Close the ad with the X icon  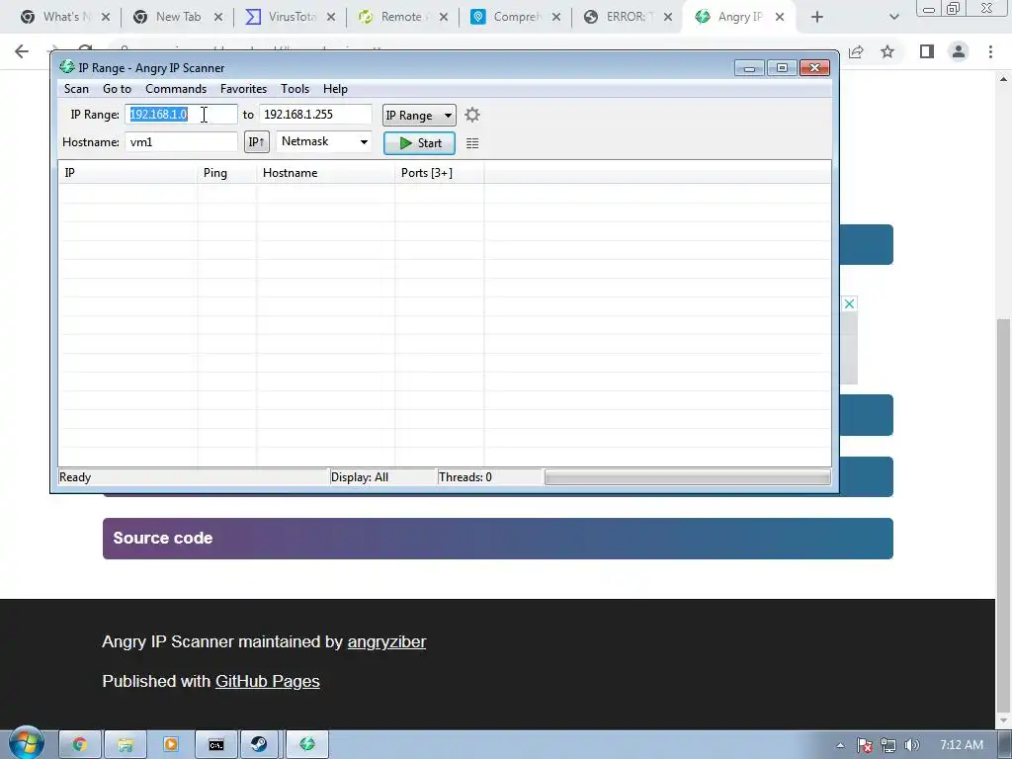pyautogui.click(x=849, y=303)
